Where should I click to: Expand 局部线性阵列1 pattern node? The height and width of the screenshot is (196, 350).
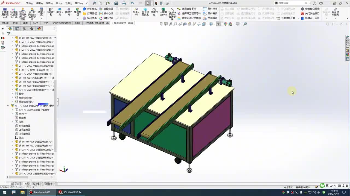[x=12, y=98]
